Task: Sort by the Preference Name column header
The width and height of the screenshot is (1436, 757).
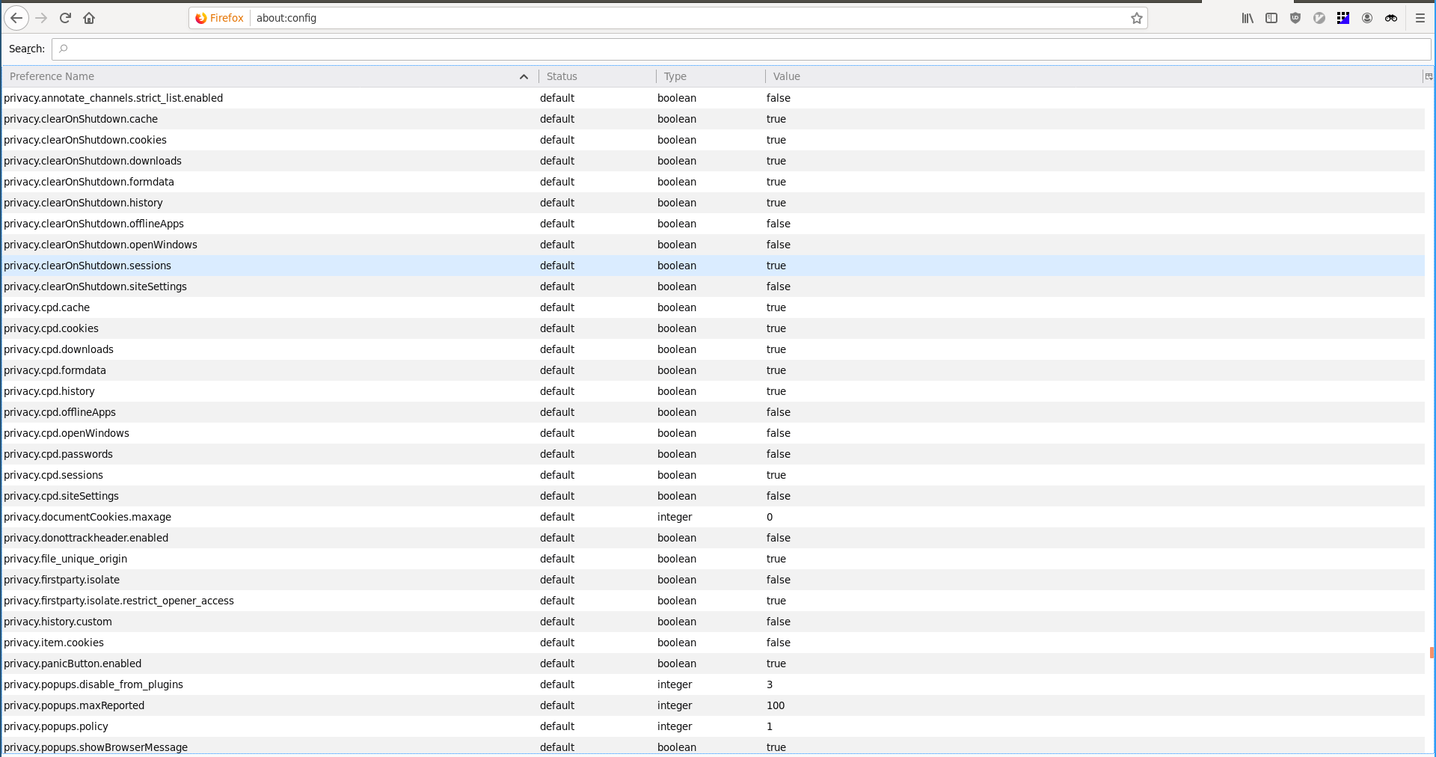Action: (269, 76)
